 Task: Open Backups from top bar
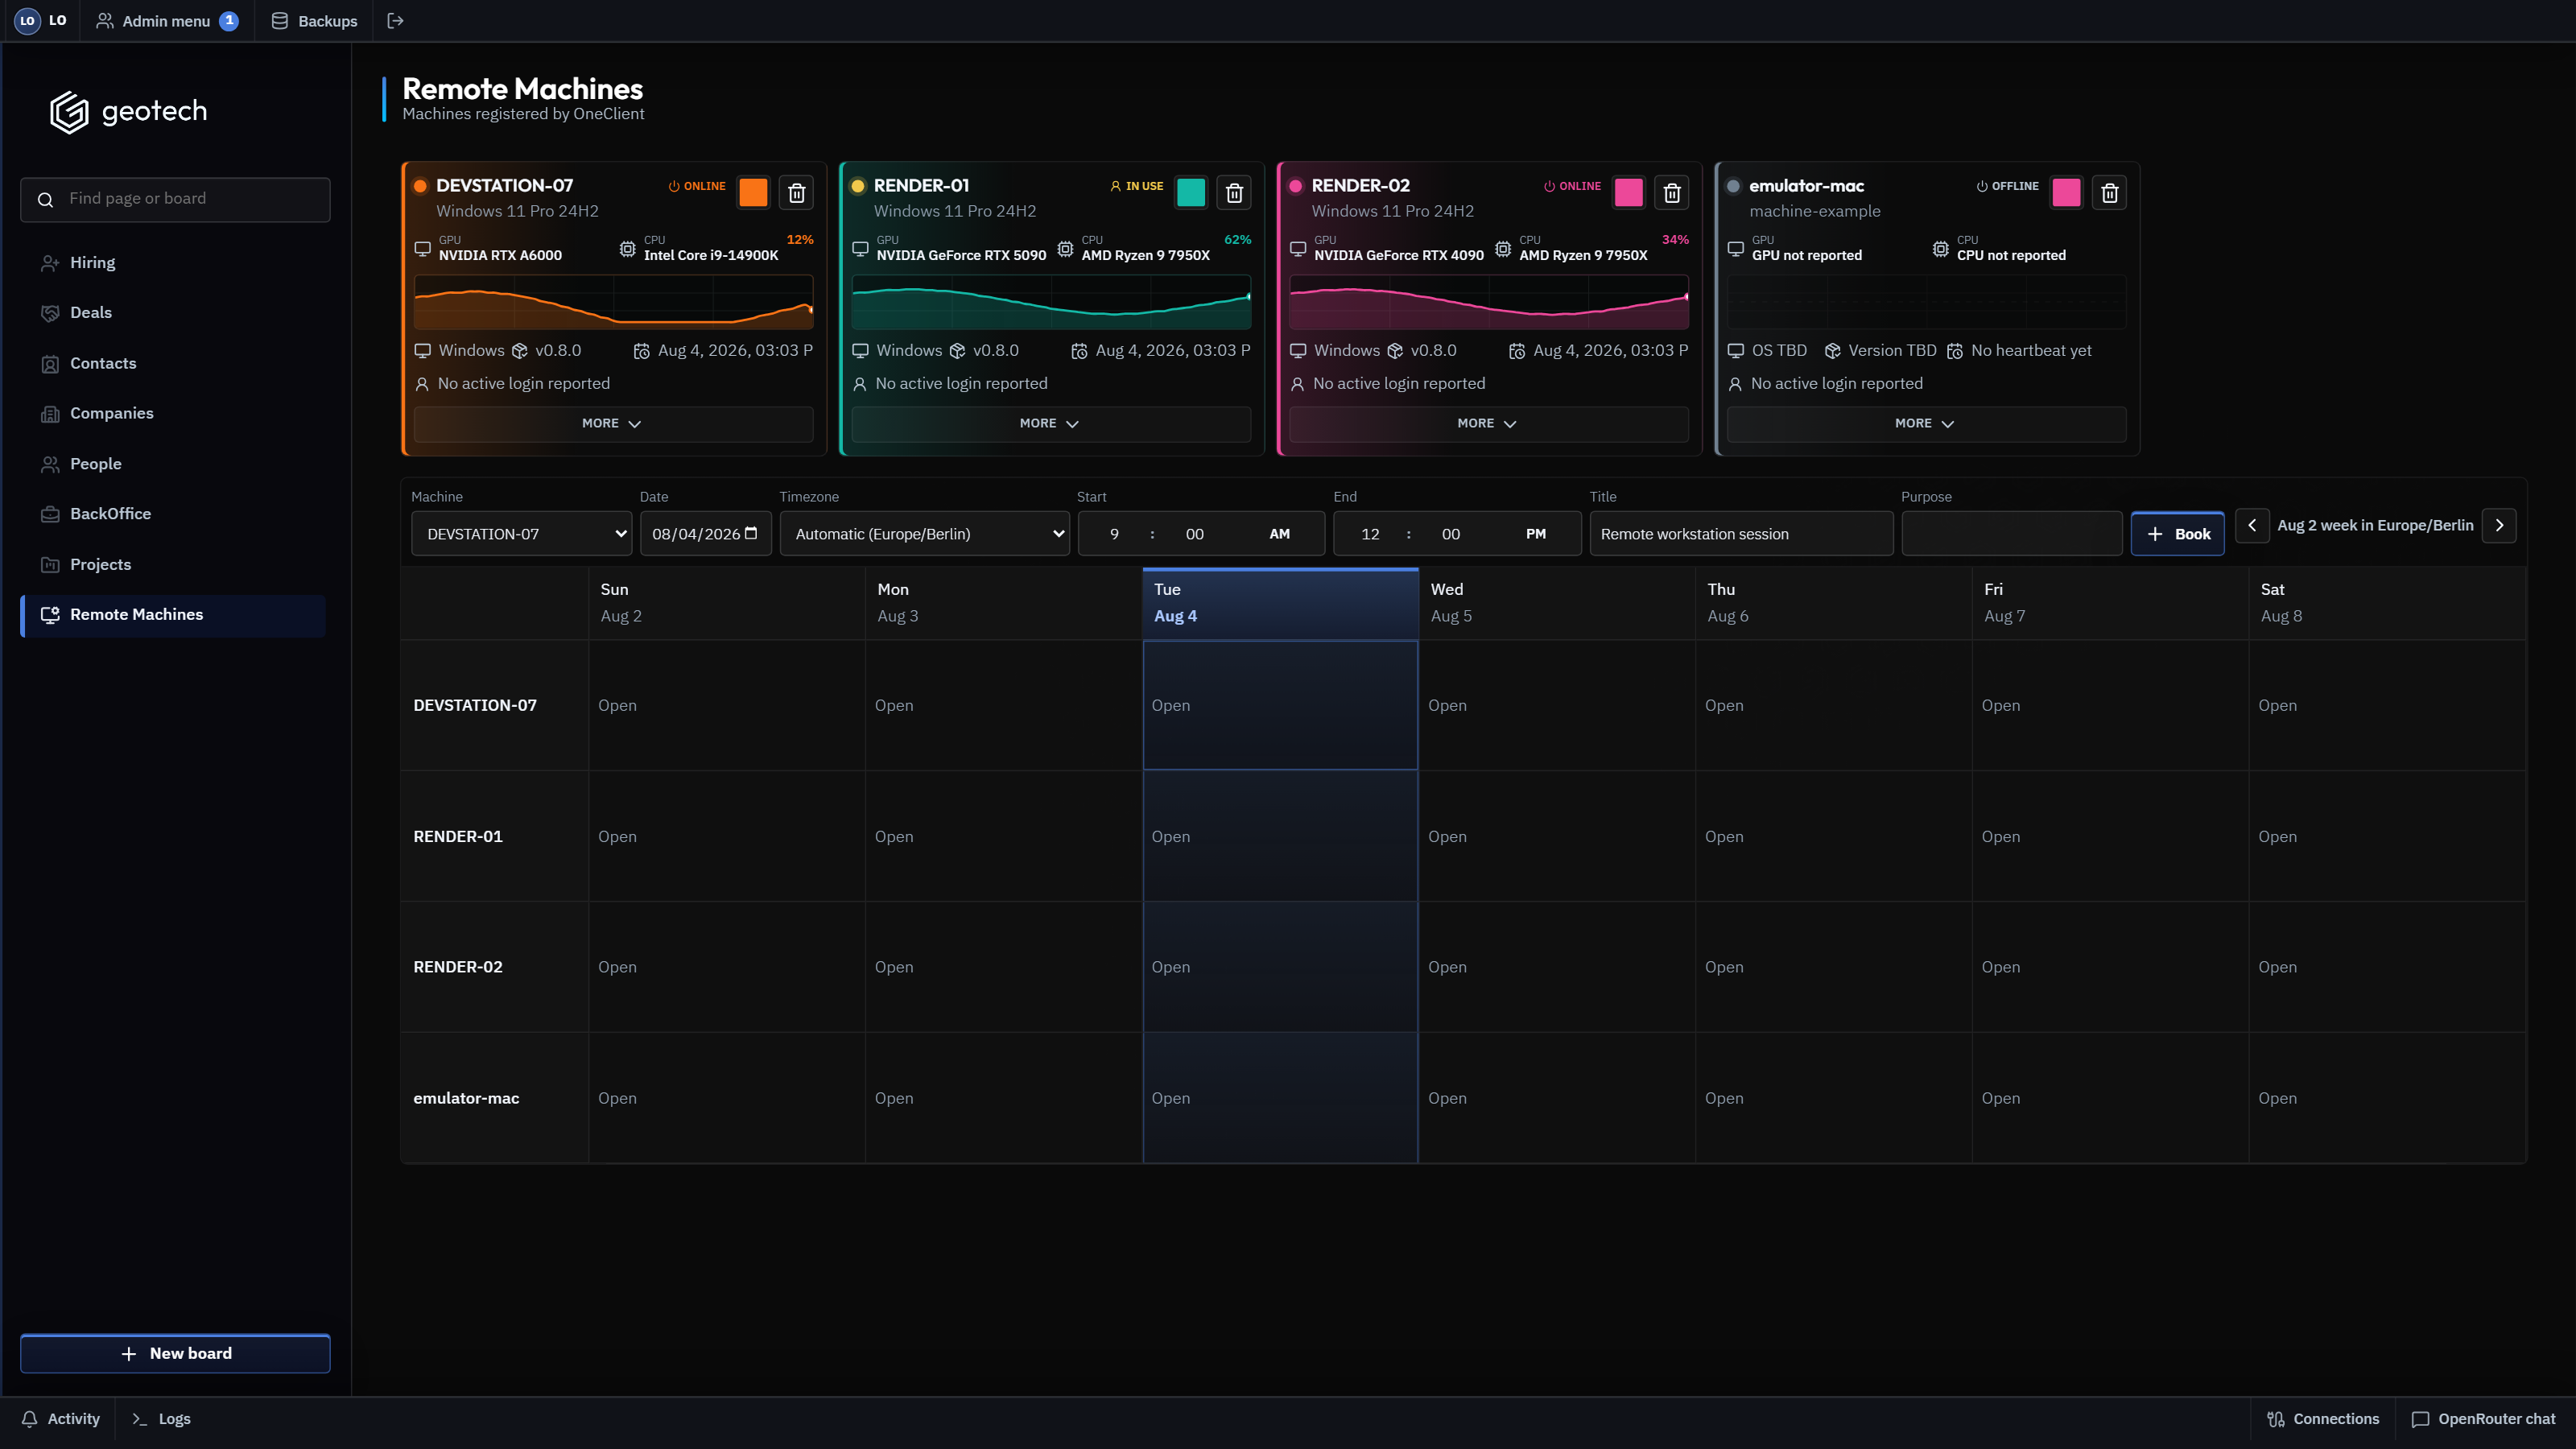(x=314, y=21)
